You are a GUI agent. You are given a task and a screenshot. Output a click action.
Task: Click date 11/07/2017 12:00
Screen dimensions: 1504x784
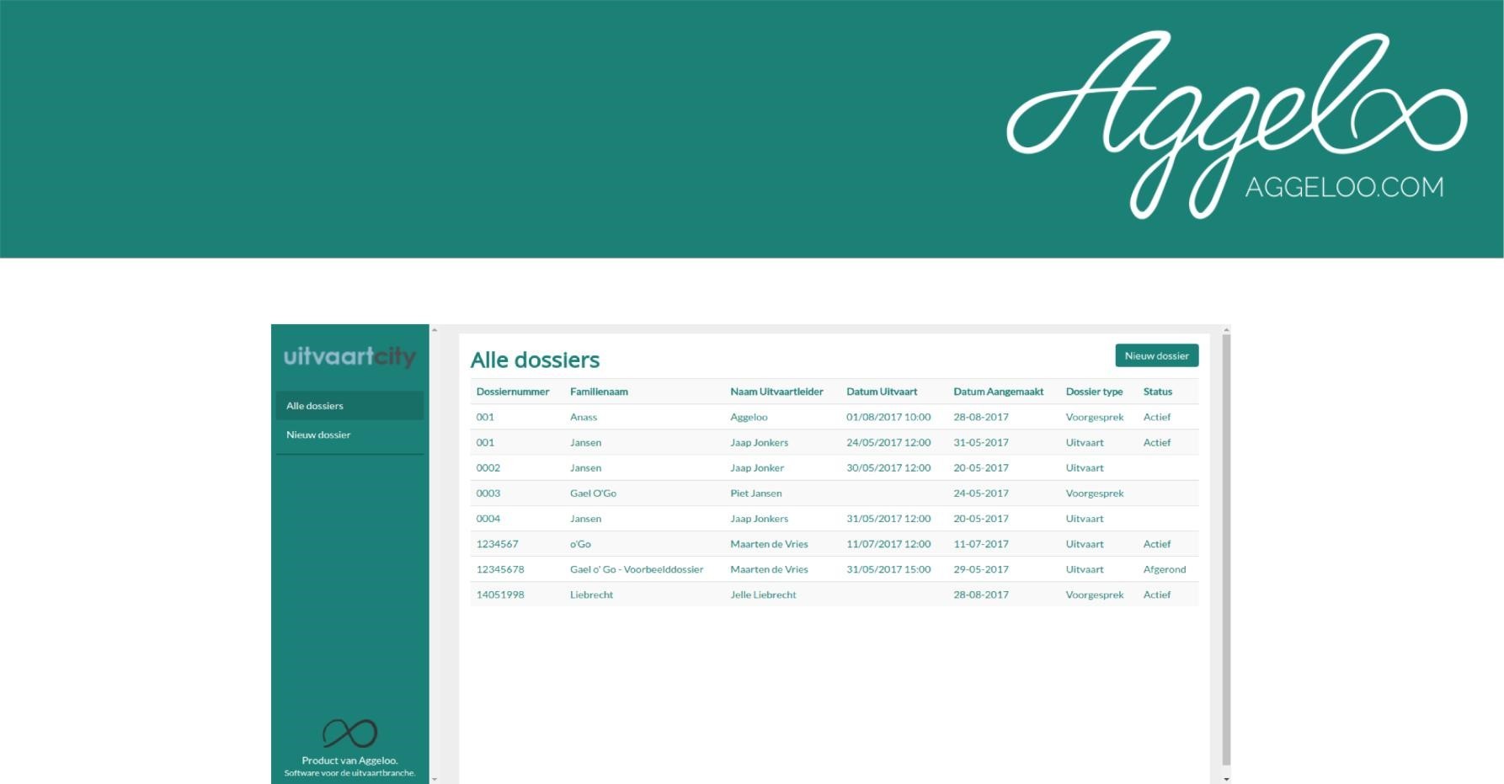coord(888,544)
